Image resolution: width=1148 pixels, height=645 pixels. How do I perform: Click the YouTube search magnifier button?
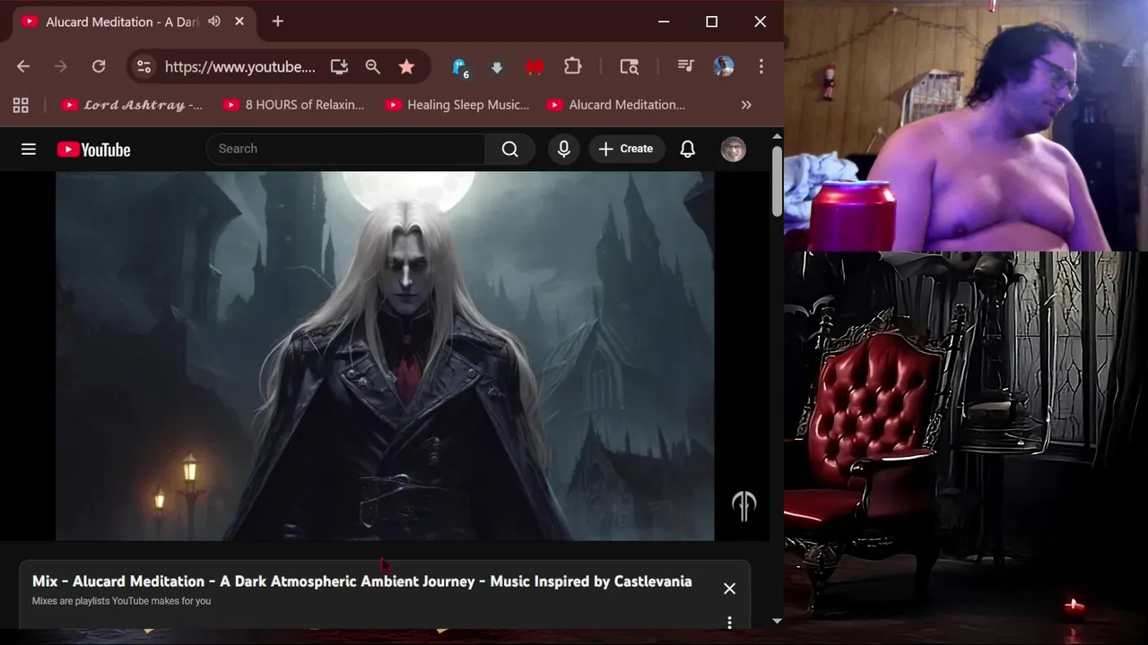(x=510, y=149)
